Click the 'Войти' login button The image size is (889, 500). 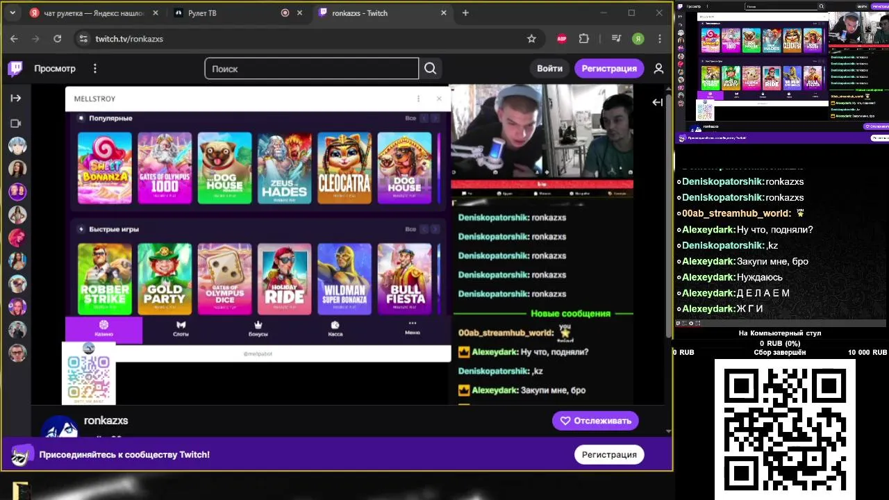tap(549, 68)
